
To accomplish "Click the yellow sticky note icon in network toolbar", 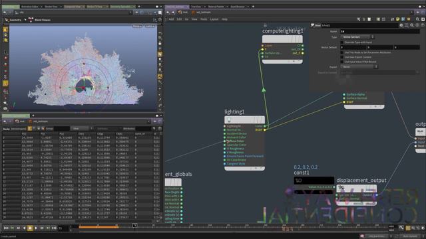I will (398, 19).
